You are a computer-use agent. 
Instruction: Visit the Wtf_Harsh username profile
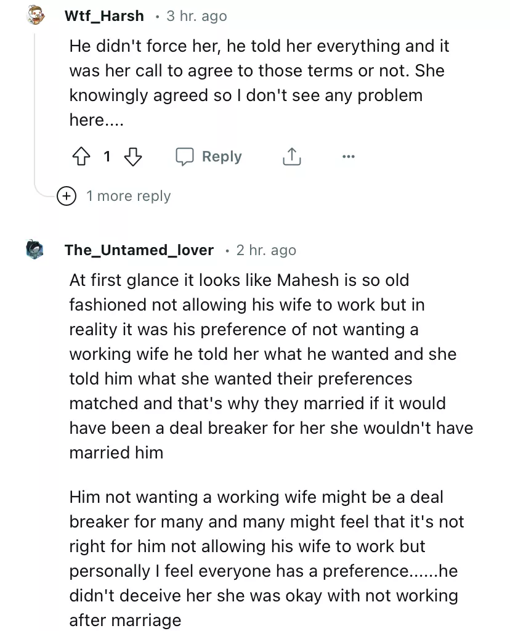(103, 16)
